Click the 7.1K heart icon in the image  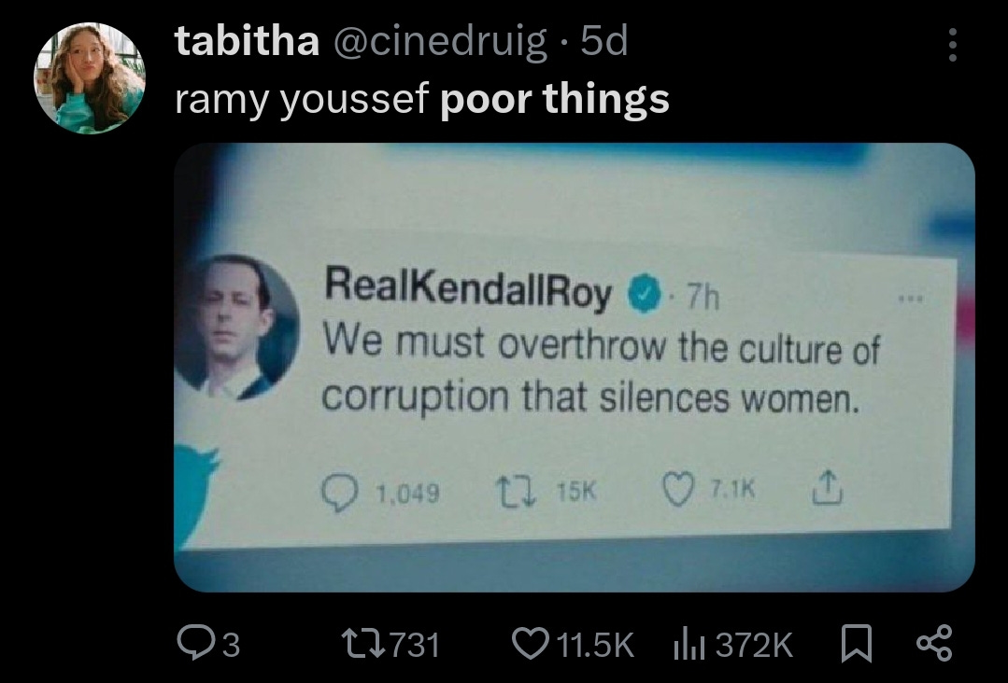679,489
